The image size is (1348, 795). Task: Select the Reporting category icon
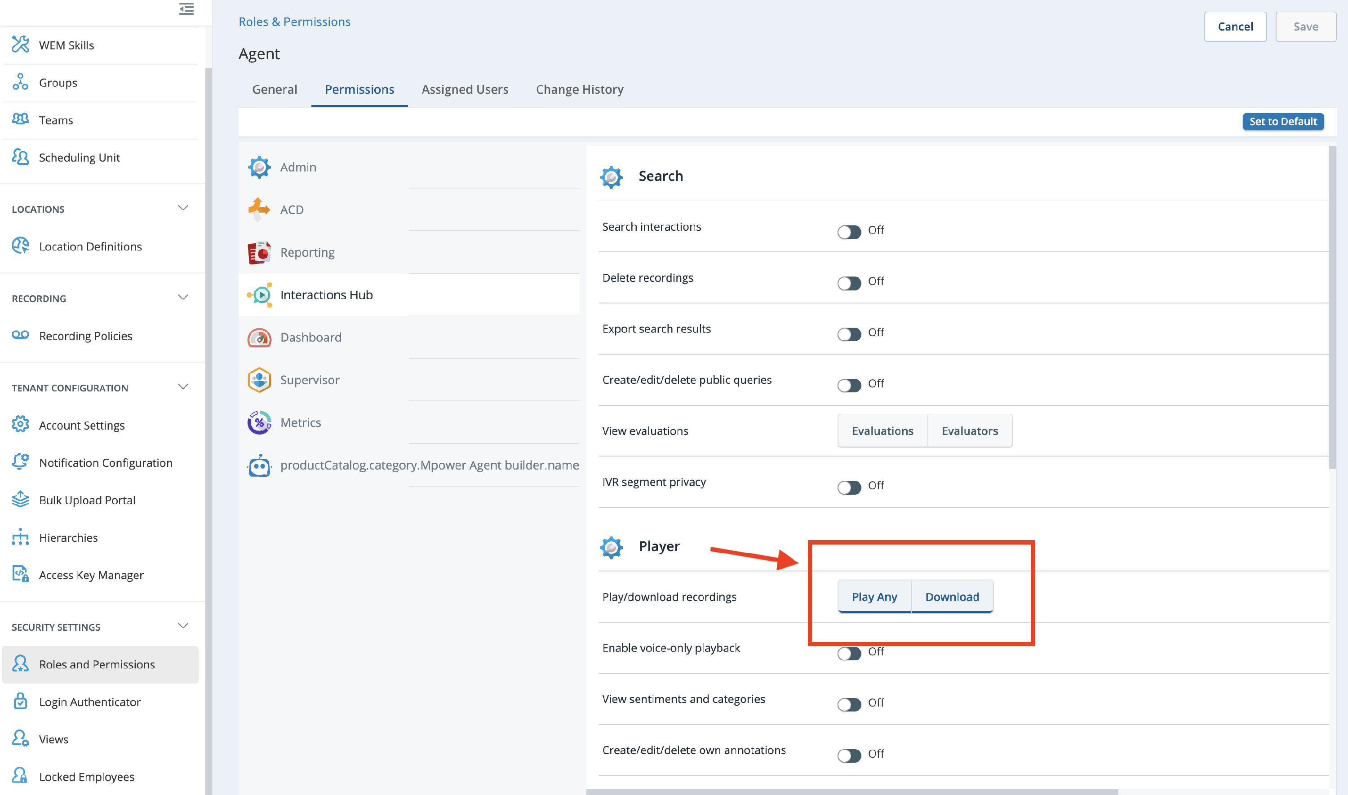tap(259, 252)
